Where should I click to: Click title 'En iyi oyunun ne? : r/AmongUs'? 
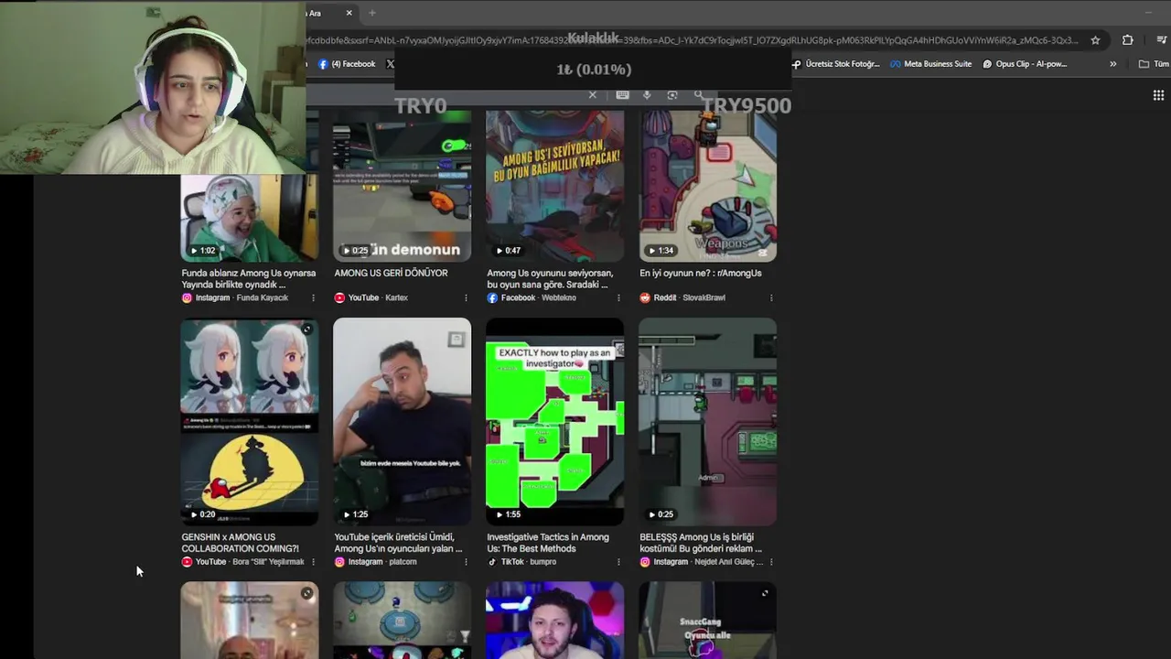coord(700,273)
